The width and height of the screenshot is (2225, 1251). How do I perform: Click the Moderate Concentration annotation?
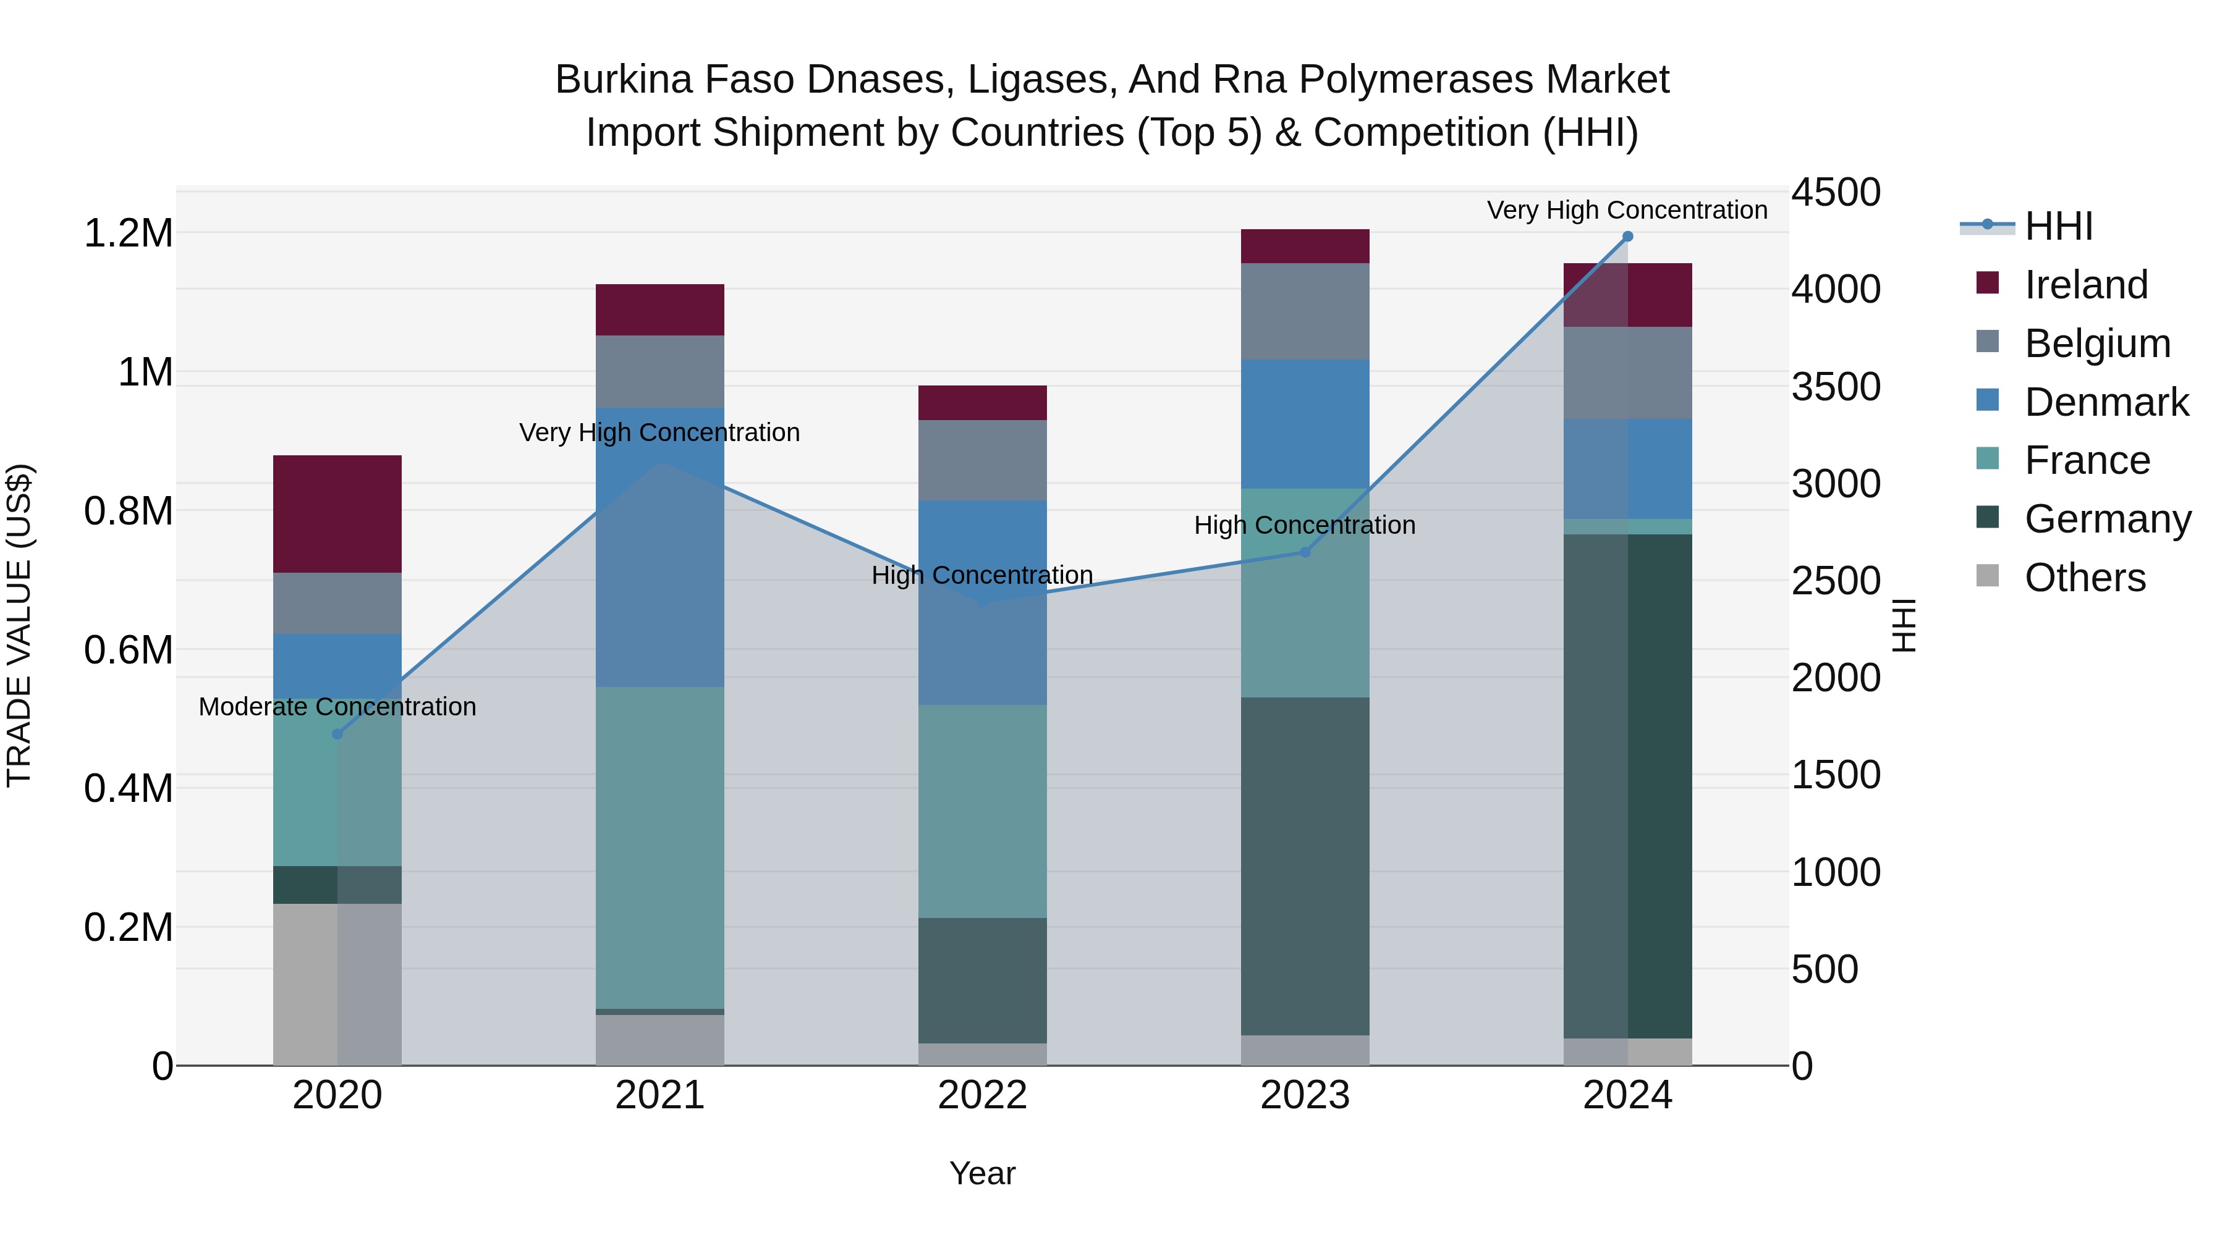tap(337, 707)
